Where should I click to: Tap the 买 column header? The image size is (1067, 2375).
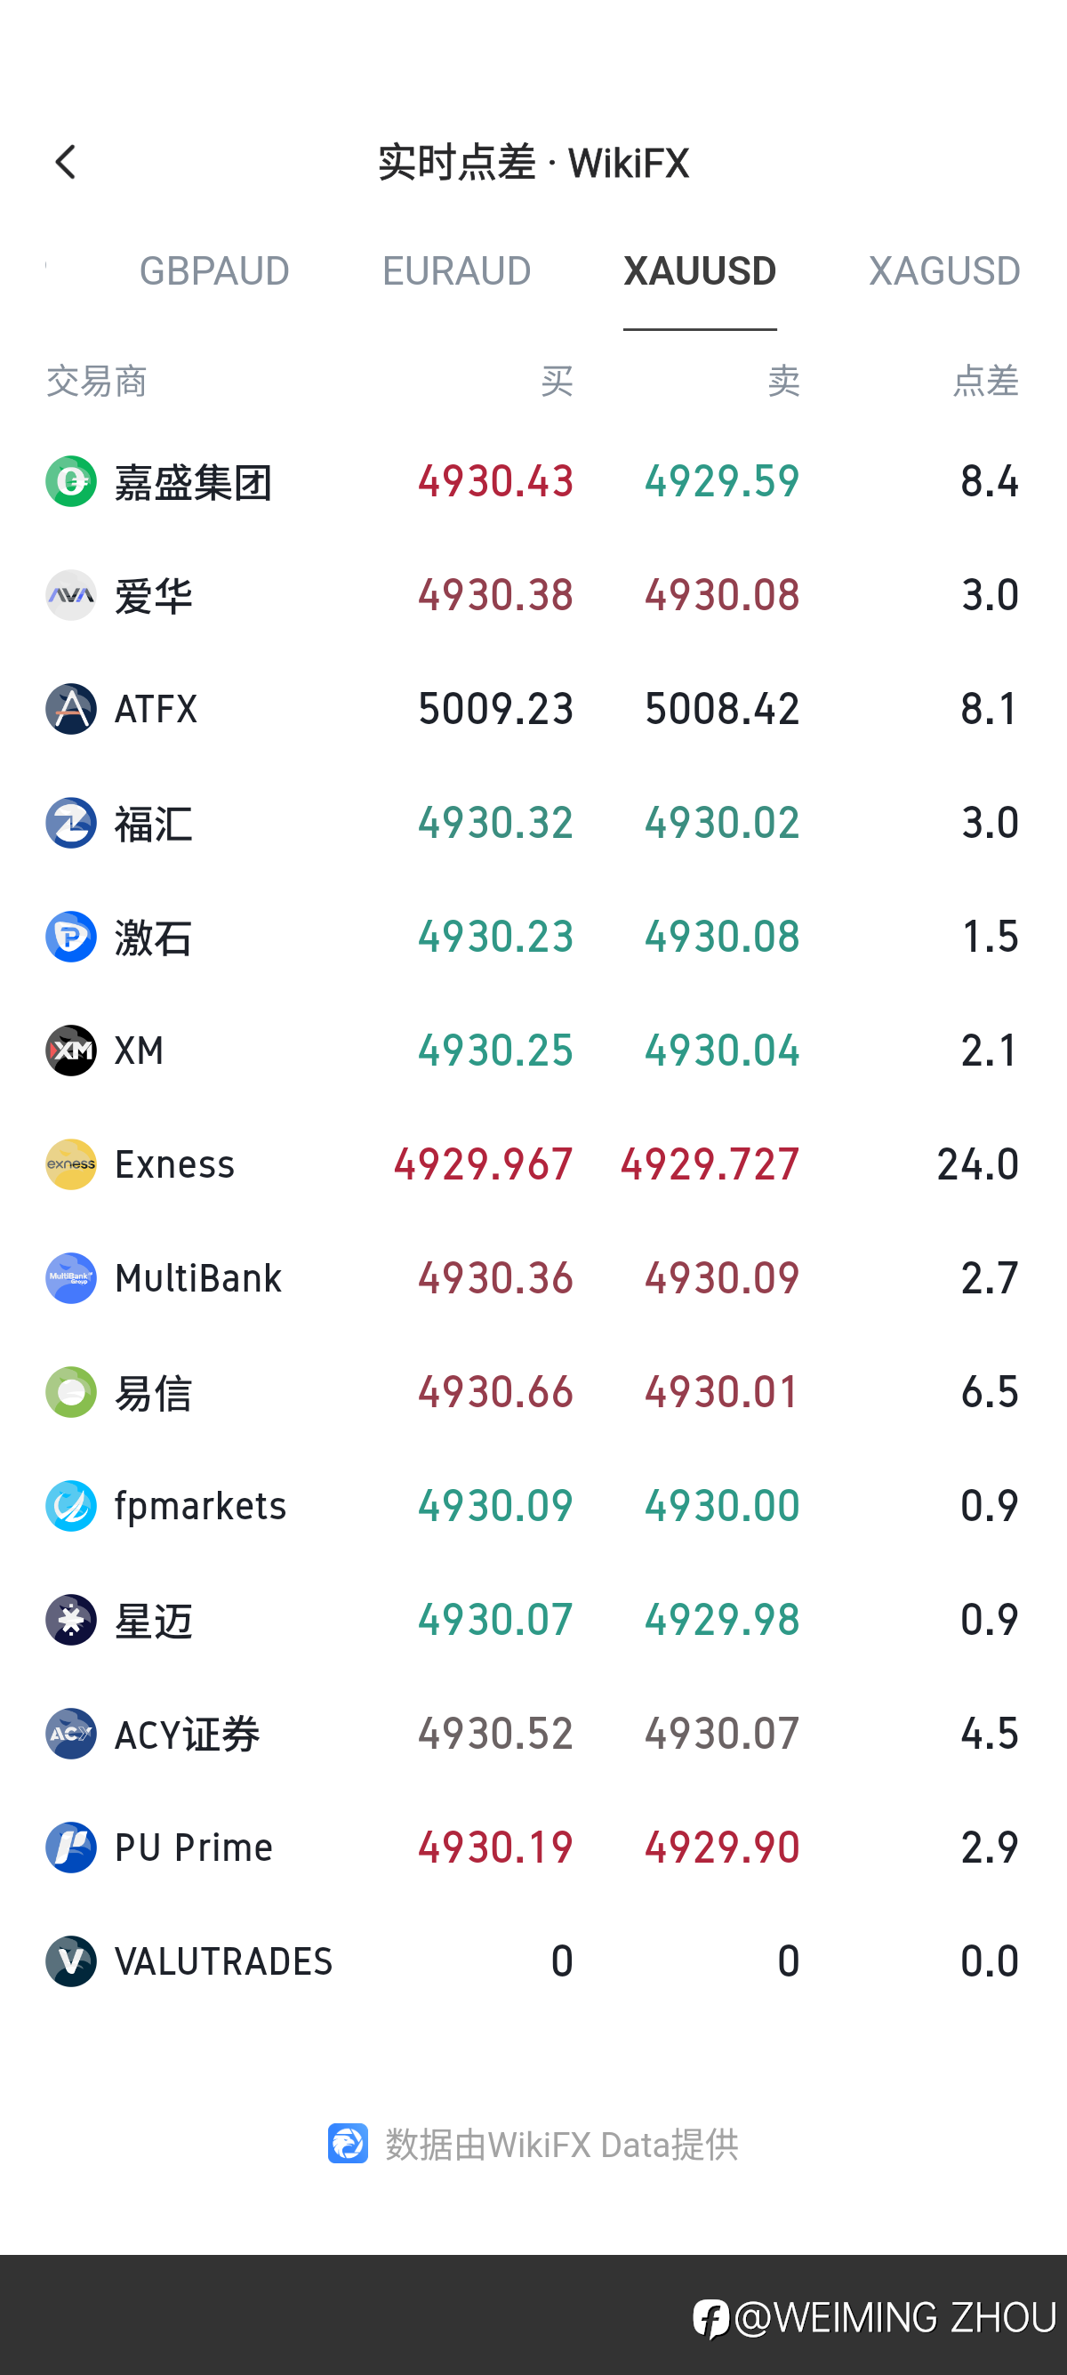click(x=557, y=381)
